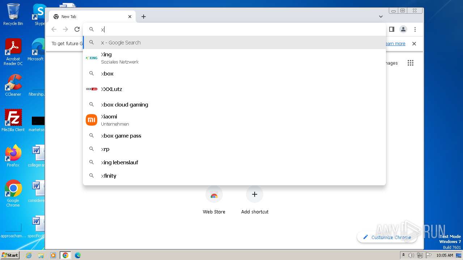Viewport: 463px width, 260px height.
Task: Open Windows Media Player from taskbar
Action: (53, 255)
